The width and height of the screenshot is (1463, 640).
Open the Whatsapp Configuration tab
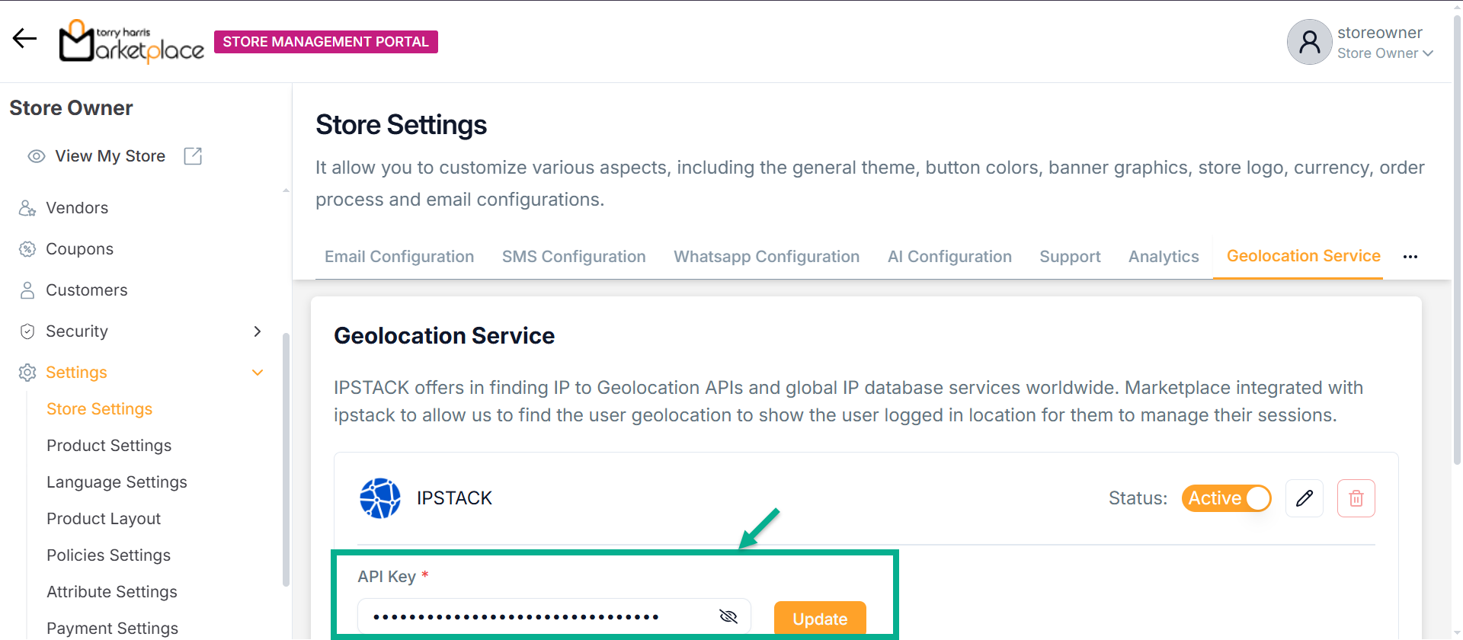(x=766, y=257)
